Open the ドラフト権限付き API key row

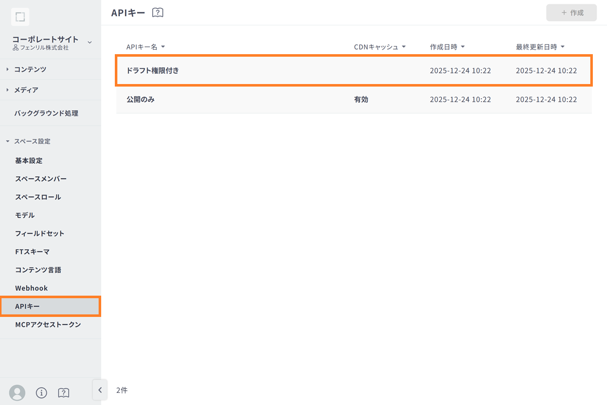point(153,71)
